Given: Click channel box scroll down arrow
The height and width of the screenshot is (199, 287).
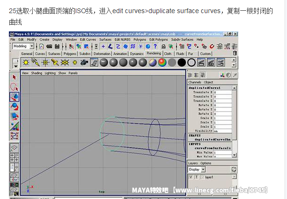Looking at the screenshot, I should tap(235, 155).
